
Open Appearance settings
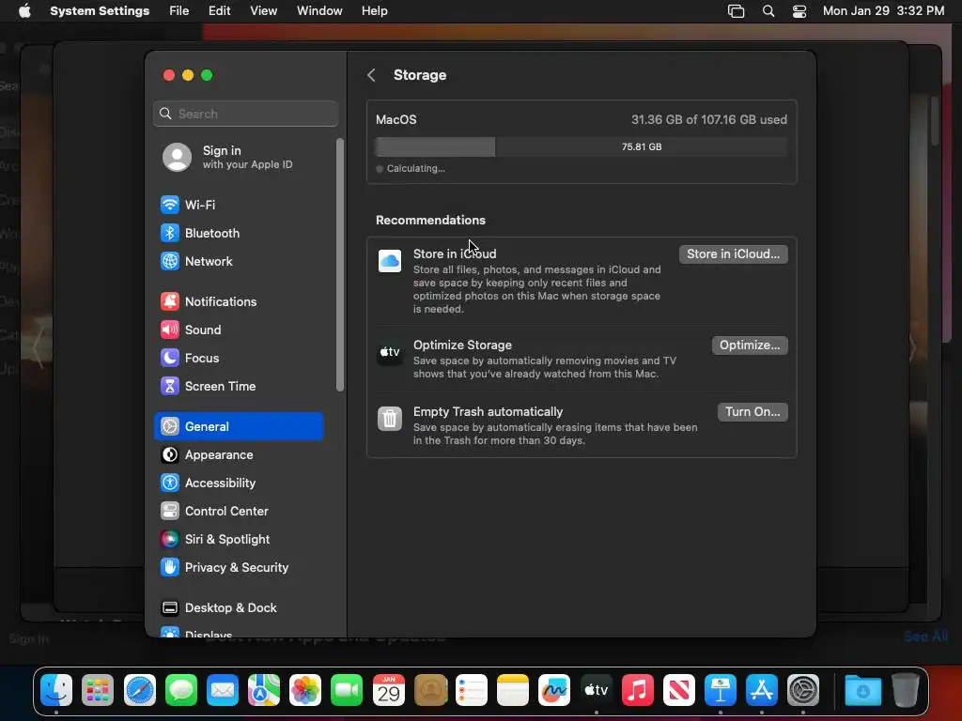point(238,455)
